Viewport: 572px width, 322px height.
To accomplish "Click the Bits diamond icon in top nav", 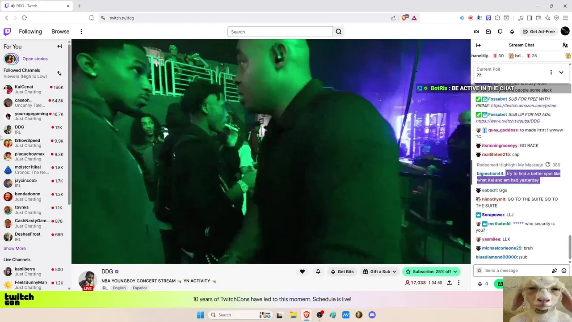I will tap(512, 32).
